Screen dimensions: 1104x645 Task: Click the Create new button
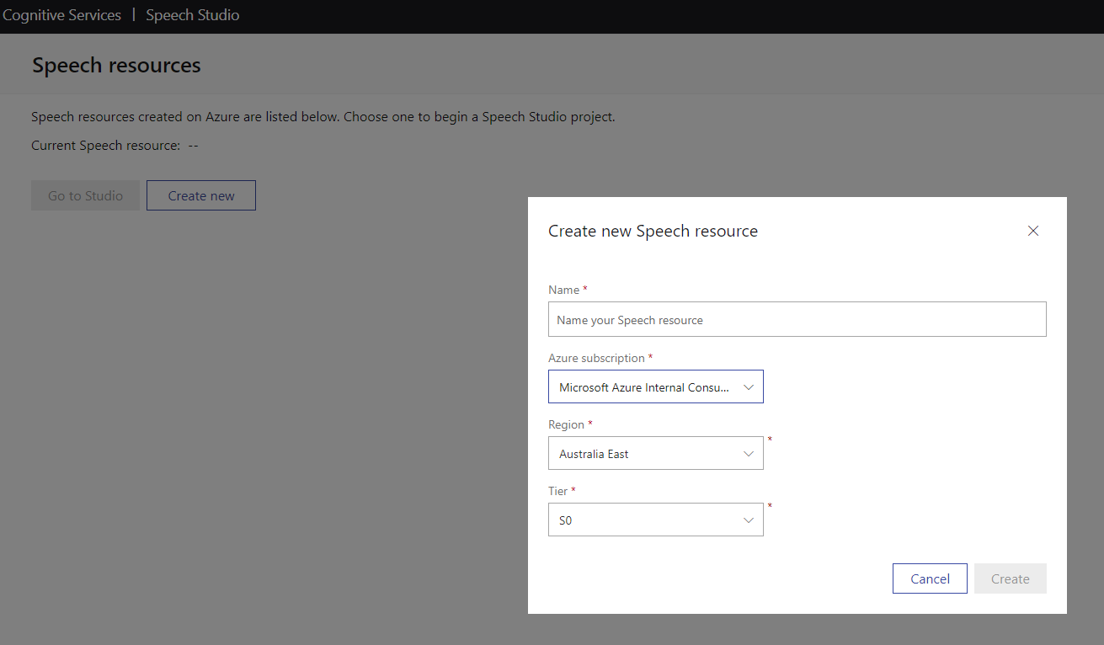pyautogui.click(x=201, y=195)
